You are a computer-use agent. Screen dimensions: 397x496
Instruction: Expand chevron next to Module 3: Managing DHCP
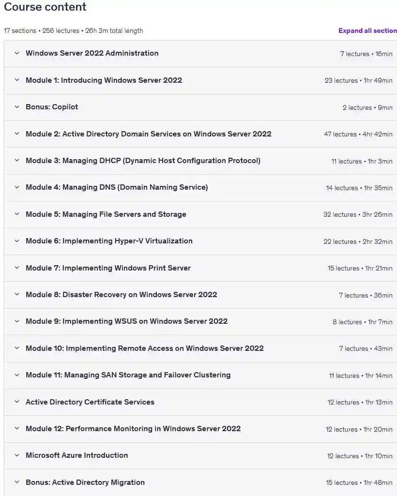(17, 160)
